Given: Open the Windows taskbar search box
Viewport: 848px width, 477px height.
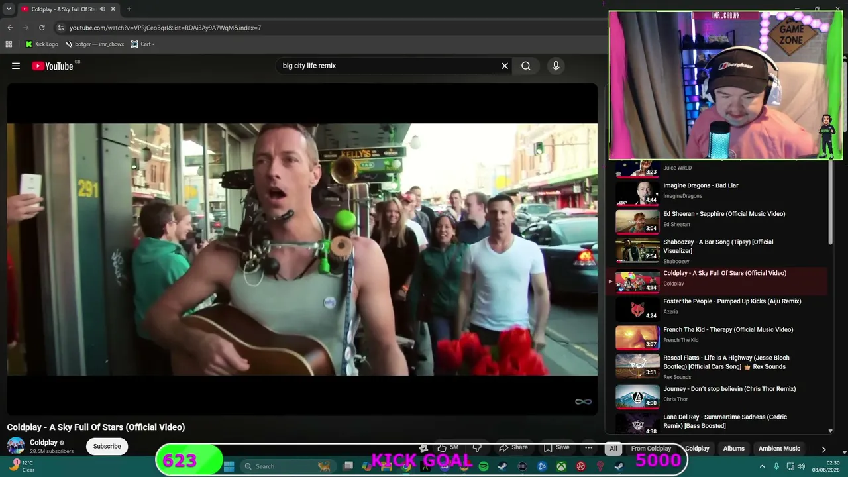Looking at the screenshot, I should [288, 466].
